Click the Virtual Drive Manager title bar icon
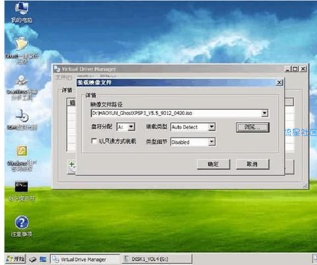Screen dimensions: 317x265 click(57, 69)
